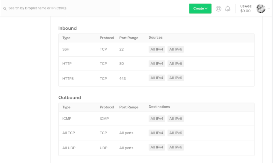This screenshot has height=163, width=273.
Task: Click the Inbound Sources column header
Action: [156, 38]
